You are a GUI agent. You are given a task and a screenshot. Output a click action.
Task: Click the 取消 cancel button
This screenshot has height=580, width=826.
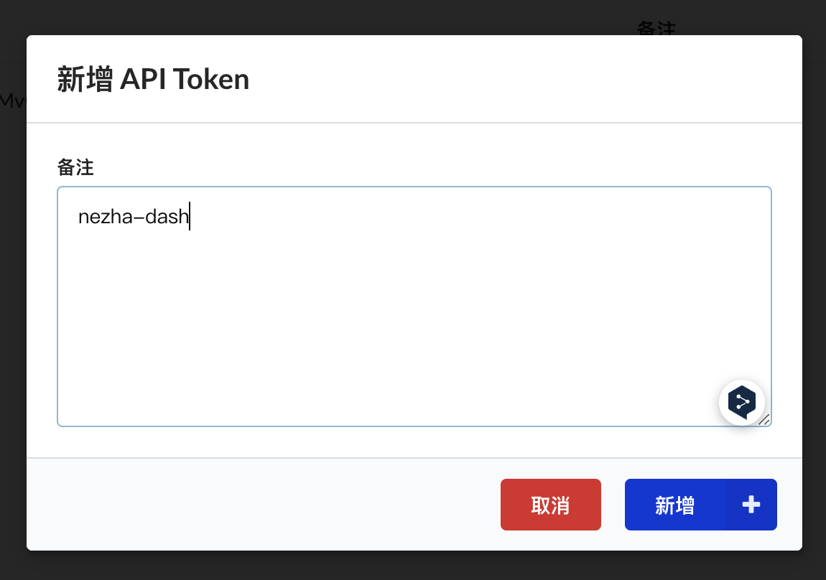[550, 504]
